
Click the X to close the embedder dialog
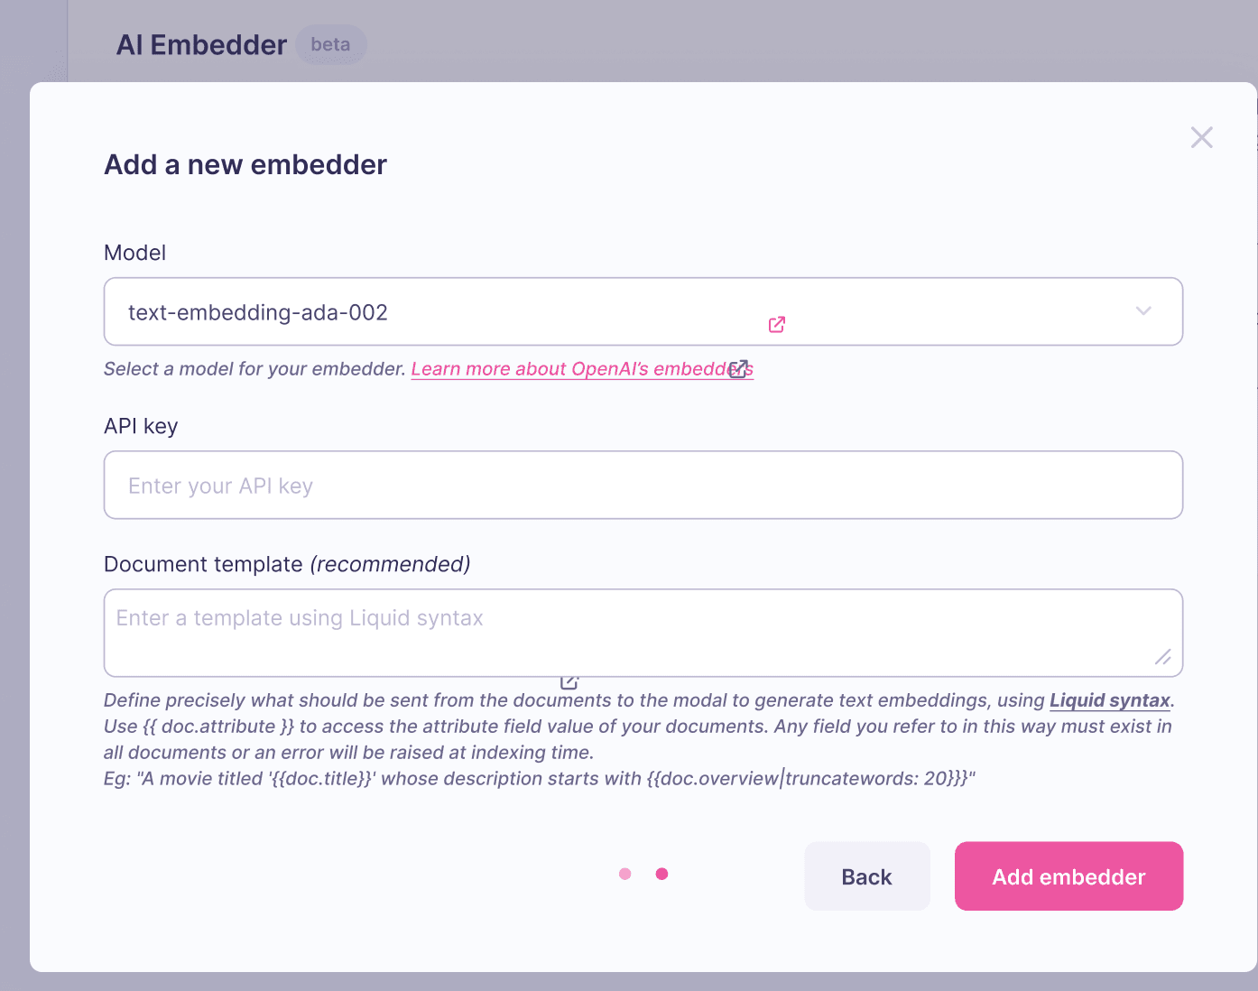[x=1201, y=137]
